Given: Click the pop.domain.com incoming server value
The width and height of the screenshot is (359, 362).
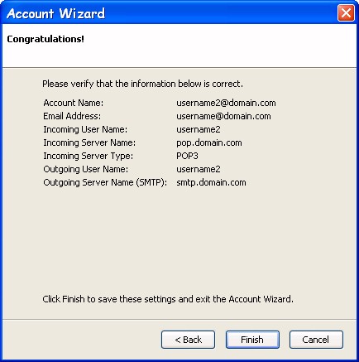Looking at the screenshot, I should (x=209, y=142).
